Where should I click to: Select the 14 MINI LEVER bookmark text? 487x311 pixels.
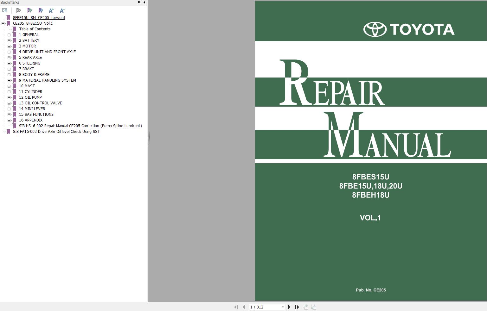click(32, 109)
